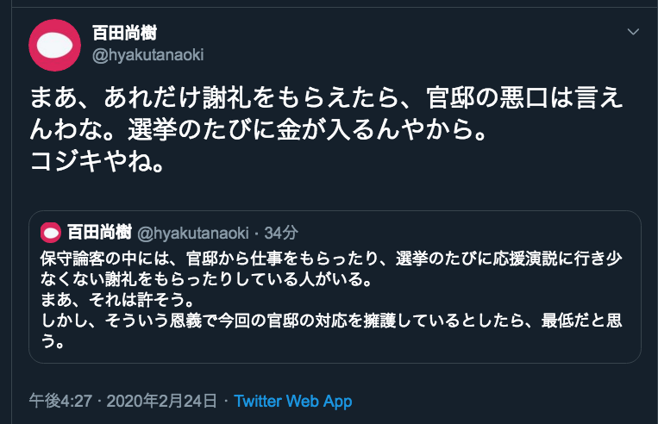
Task: Click the 34分 timestamp in quoted tweet
Action: tap(282, 233)
